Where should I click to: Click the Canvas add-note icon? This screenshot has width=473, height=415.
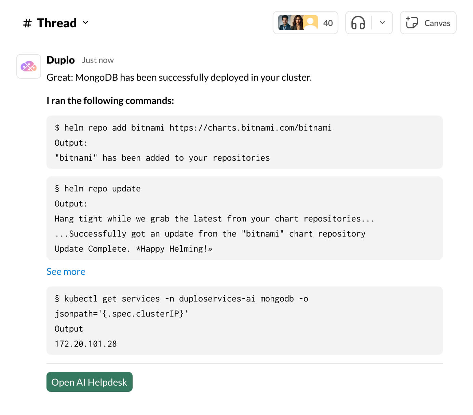coord(412,23)
